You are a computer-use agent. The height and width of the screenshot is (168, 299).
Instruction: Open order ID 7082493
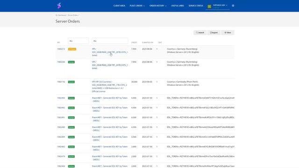(61, 98)
